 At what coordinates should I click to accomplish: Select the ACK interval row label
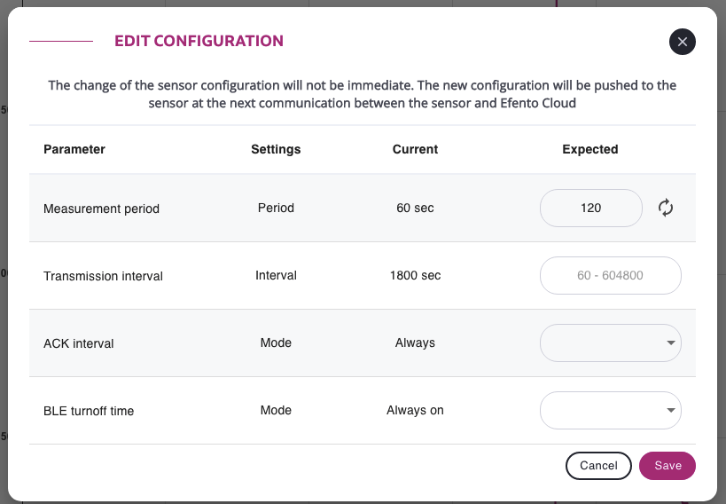click(79, 343)
